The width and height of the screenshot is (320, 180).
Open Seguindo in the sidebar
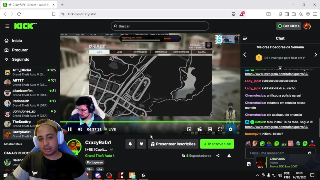pyautogui.click(x=17, y=59)
